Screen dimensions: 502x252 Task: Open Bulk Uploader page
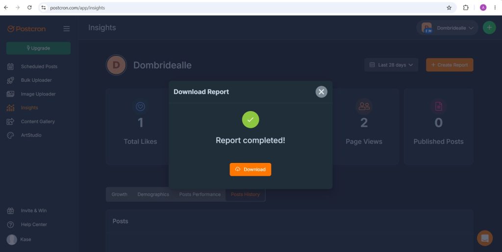click(36, 80)
